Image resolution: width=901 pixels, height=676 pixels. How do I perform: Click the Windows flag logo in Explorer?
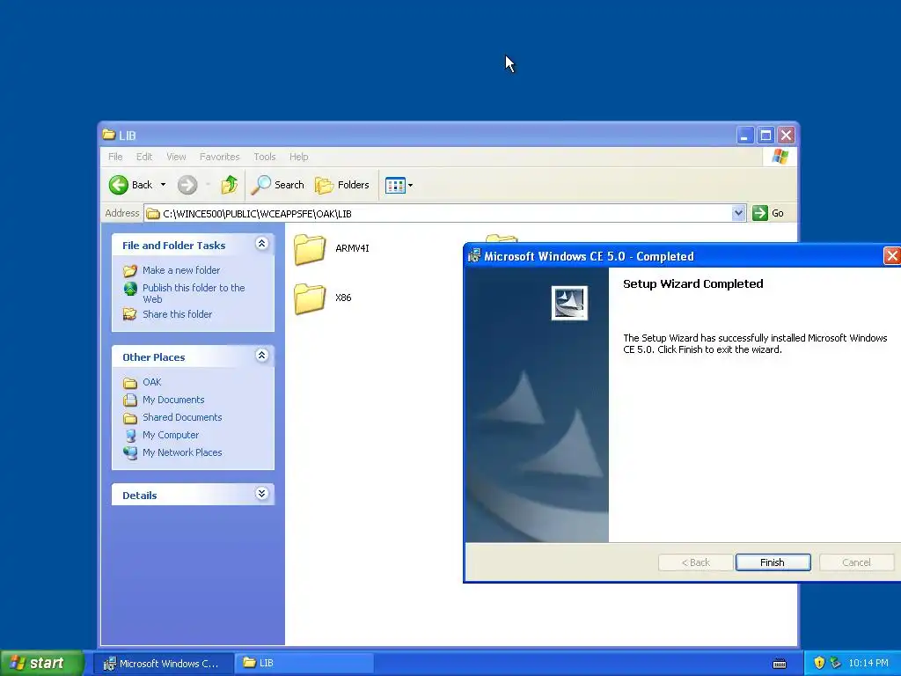780,157
